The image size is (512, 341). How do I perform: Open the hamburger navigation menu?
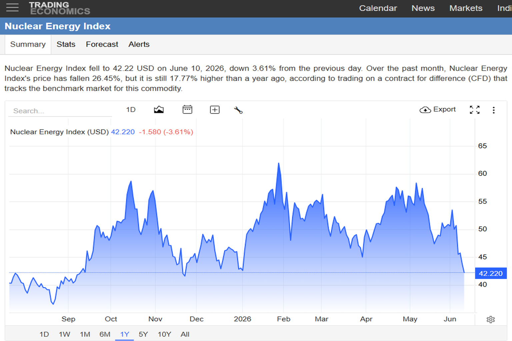tap(12, 8)
